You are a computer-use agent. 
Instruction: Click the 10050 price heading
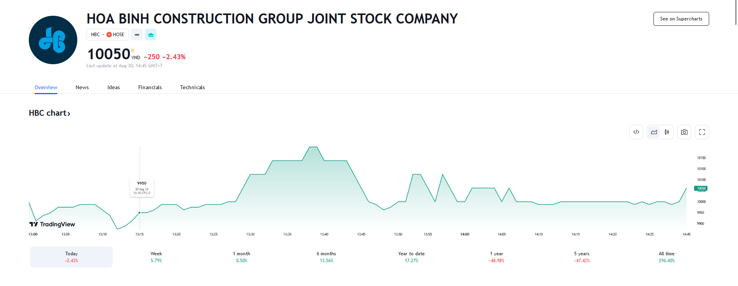pyautogui.click(x=109, y=54)
